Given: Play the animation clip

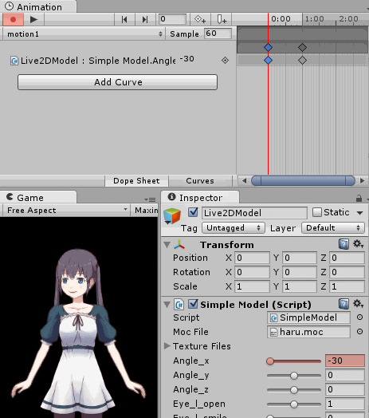Looking at the screenshot, I should pos(33,19).
